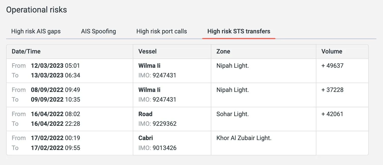Viewport: 383px width, 165px height.
Task: Switch to the AIS Spoofing tab
Action: coord(98,31)
